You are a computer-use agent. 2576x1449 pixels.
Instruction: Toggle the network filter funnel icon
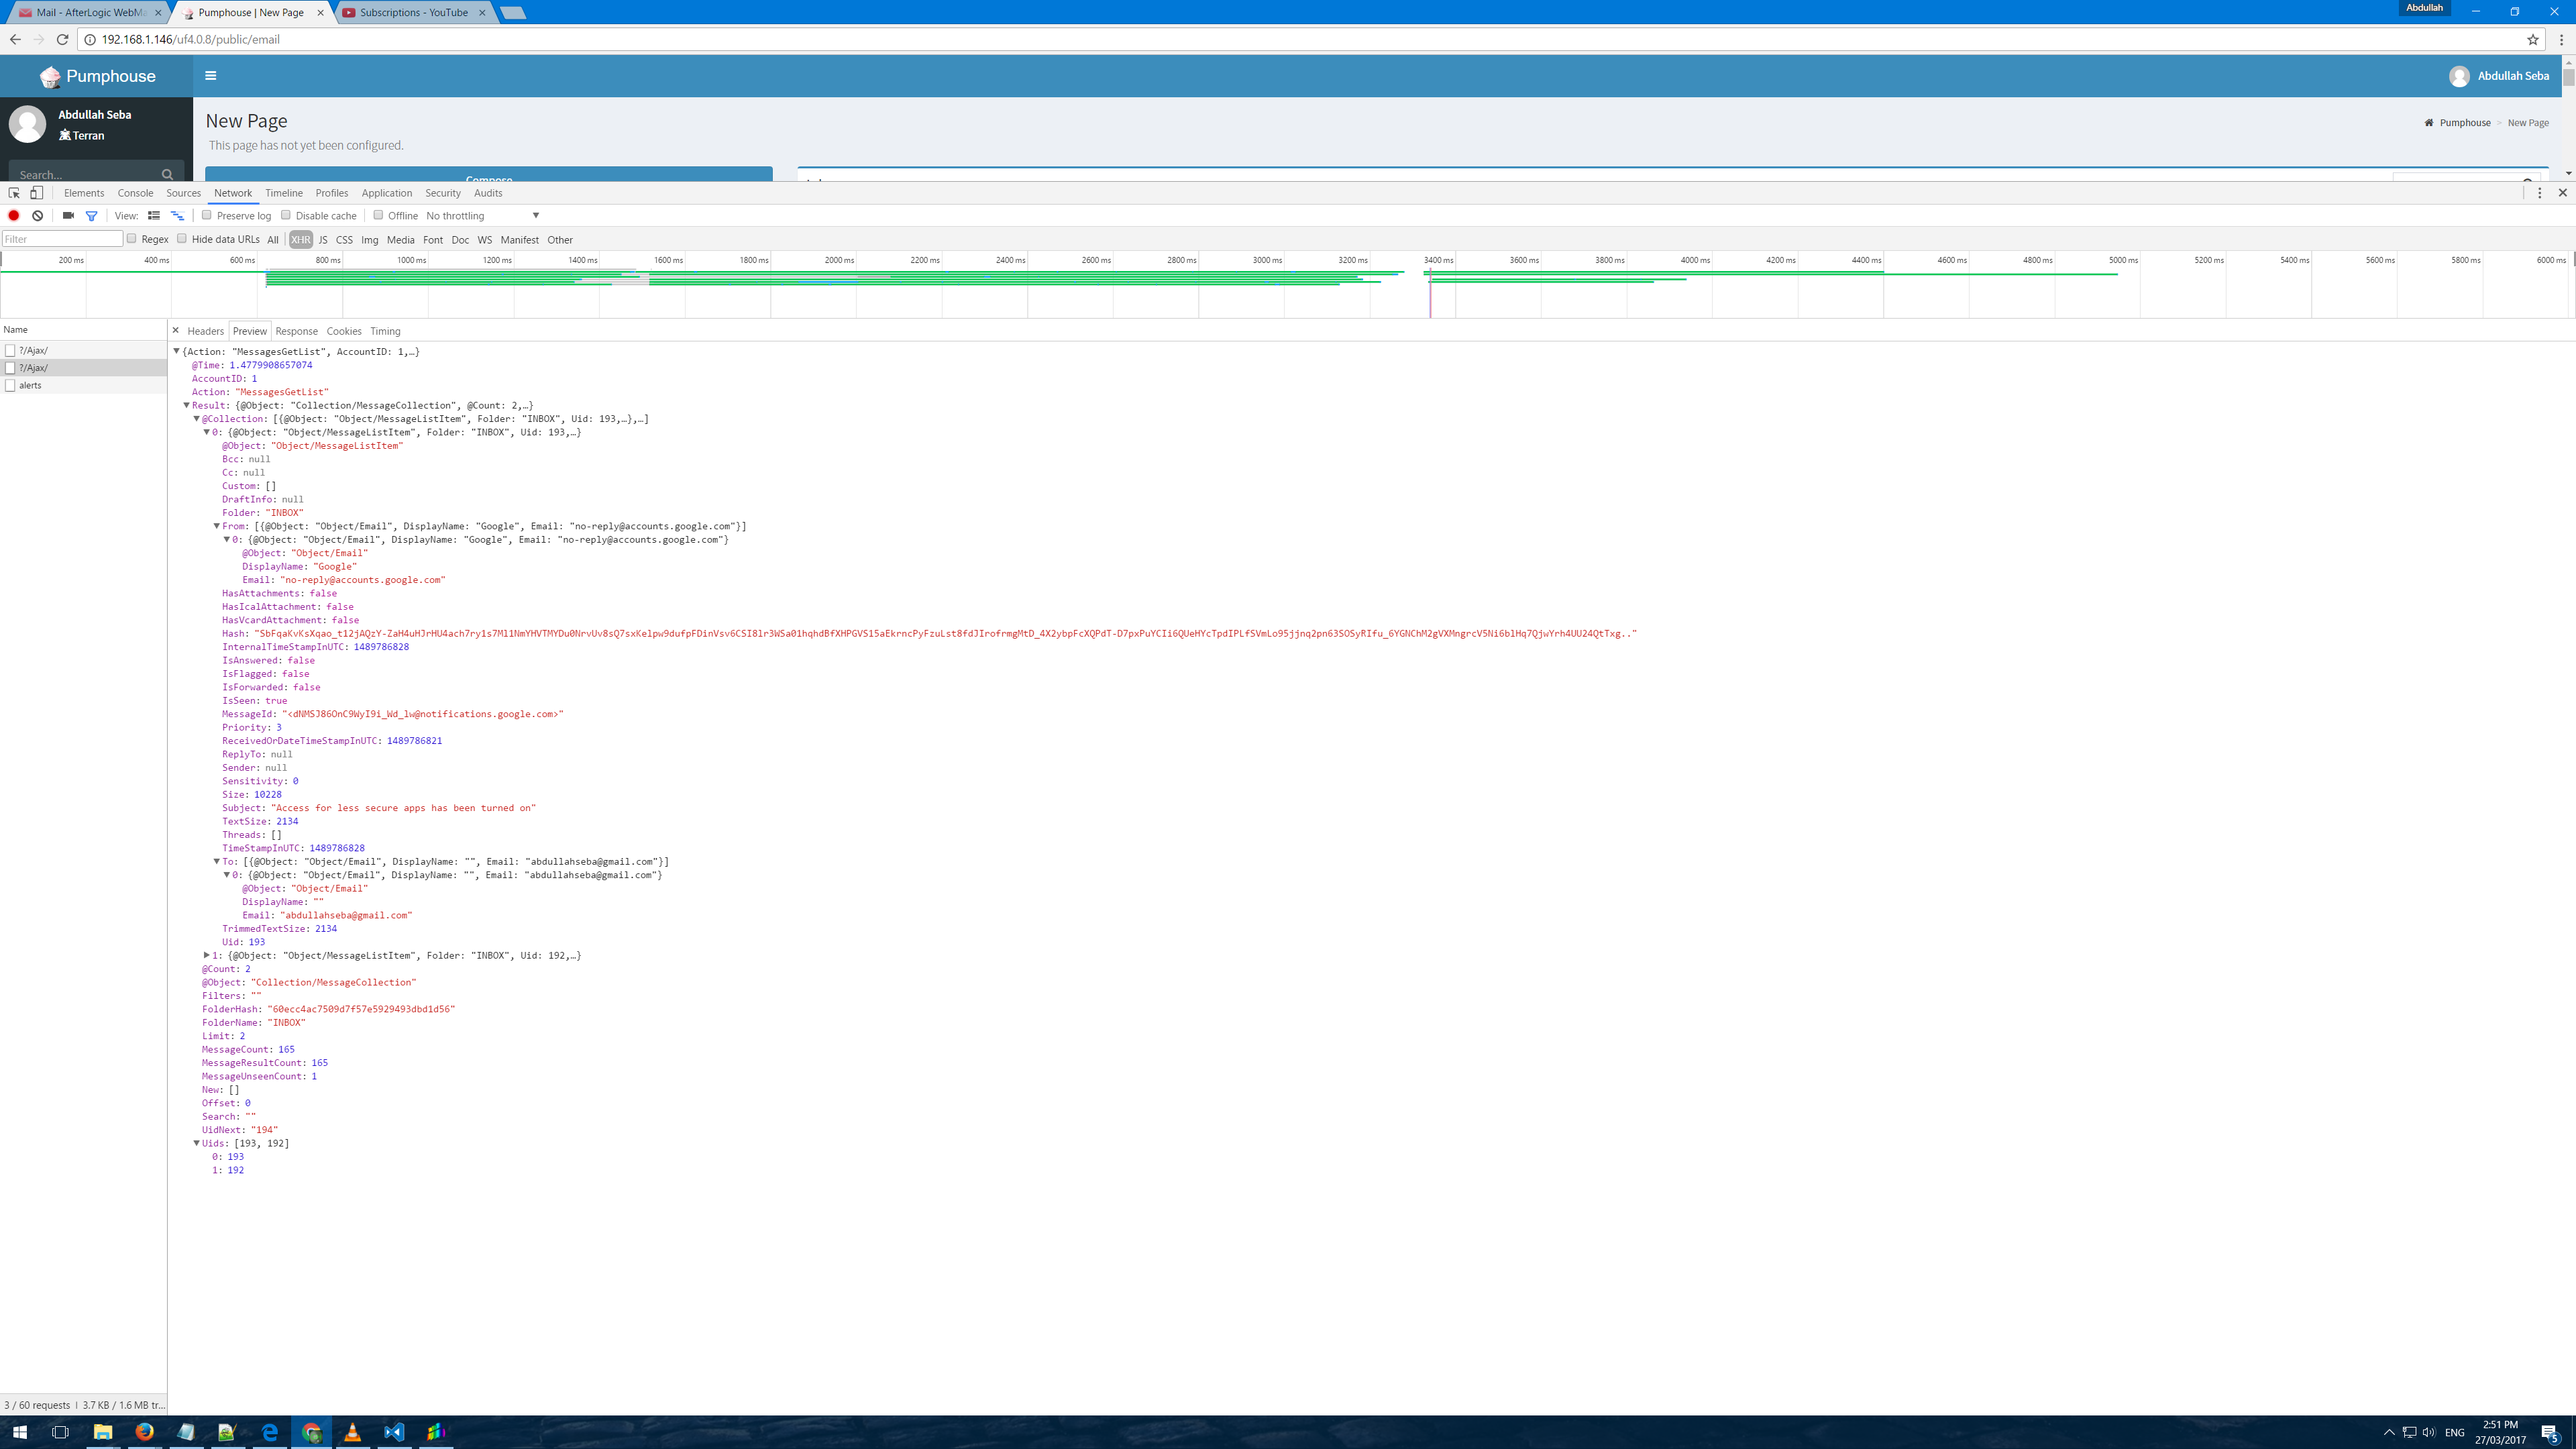coord(91,216)
